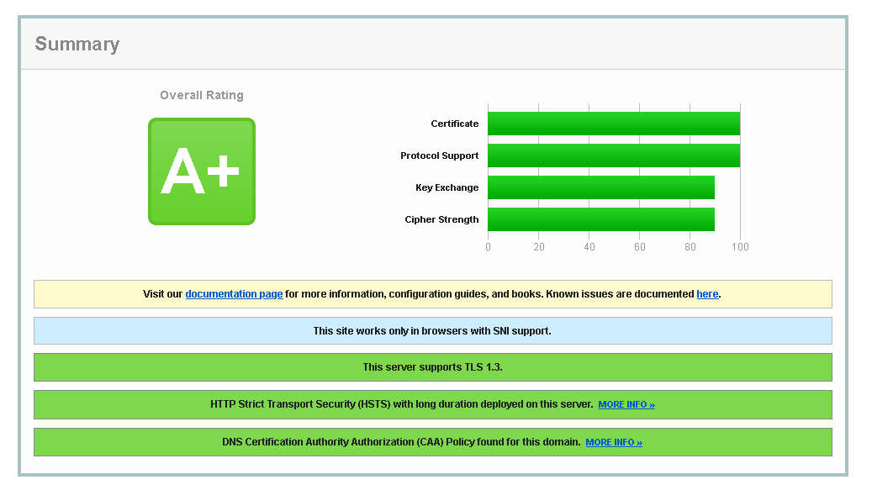Screen dimensions: 872x490
Task: Click the Certificate score bar
Action: coord(614,124)
